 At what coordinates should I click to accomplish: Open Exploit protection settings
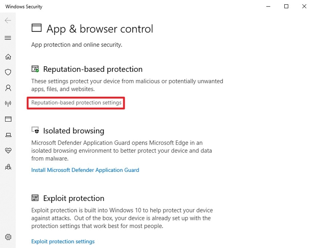[x=63, y=241]
